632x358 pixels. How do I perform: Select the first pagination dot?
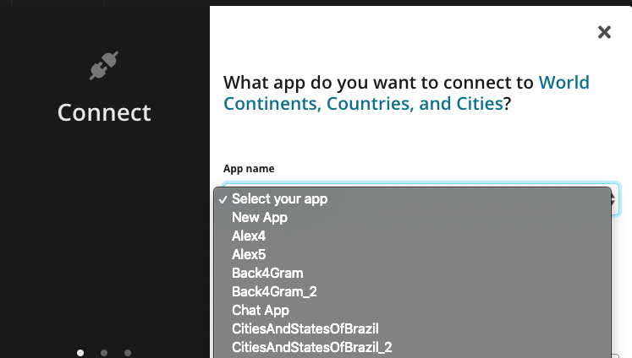coord(80,353)
